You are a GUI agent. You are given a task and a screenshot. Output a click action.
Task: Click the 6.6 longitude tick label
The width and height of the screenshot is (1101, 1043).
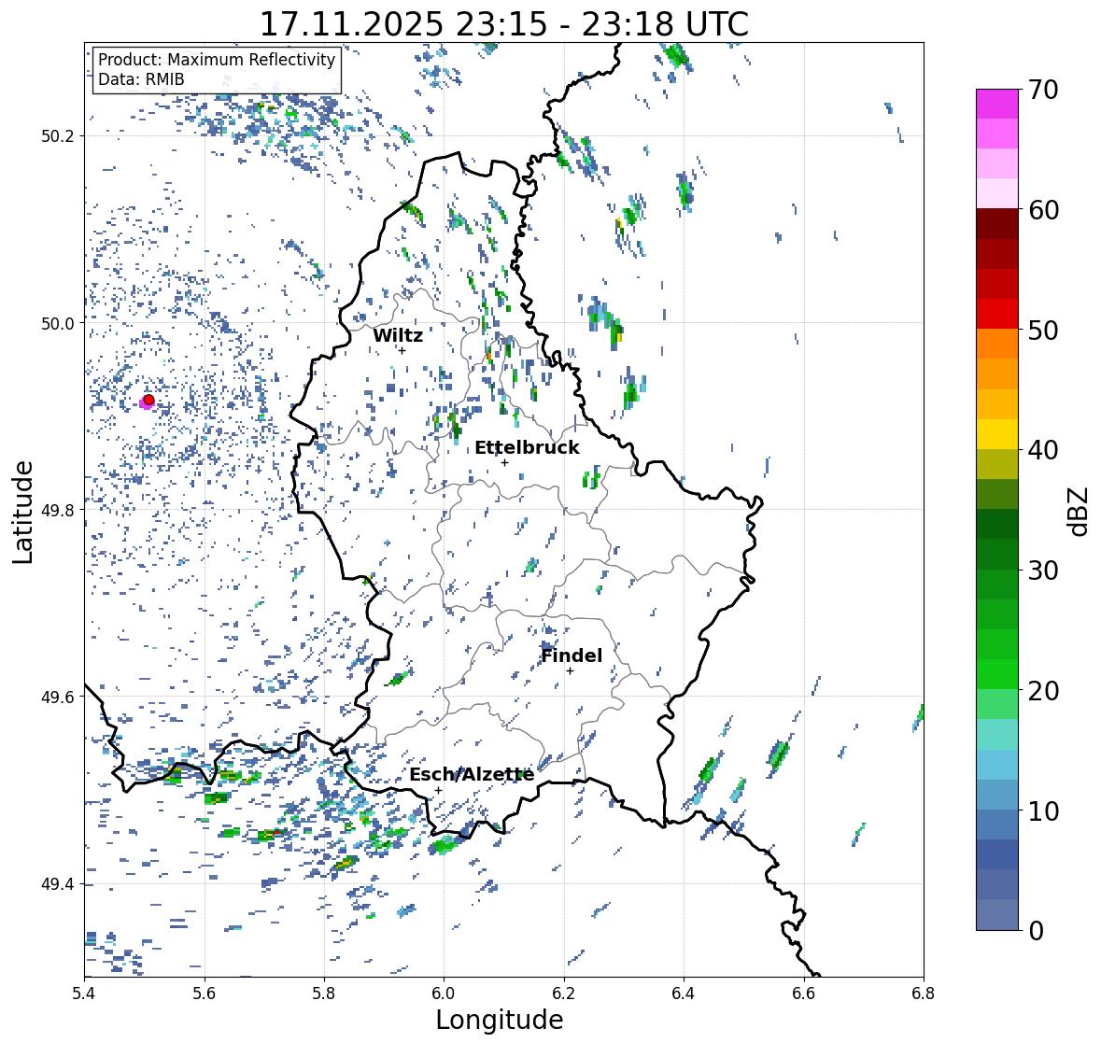click(x=804, y=994)
